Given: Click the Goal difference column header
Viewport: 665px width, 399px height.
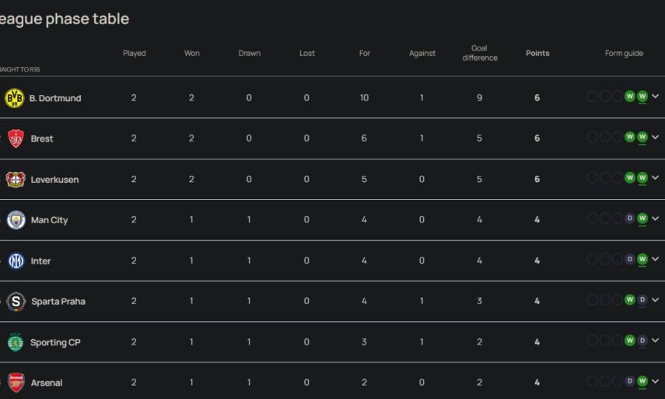Looking at the screenshot, I should 480,53.
